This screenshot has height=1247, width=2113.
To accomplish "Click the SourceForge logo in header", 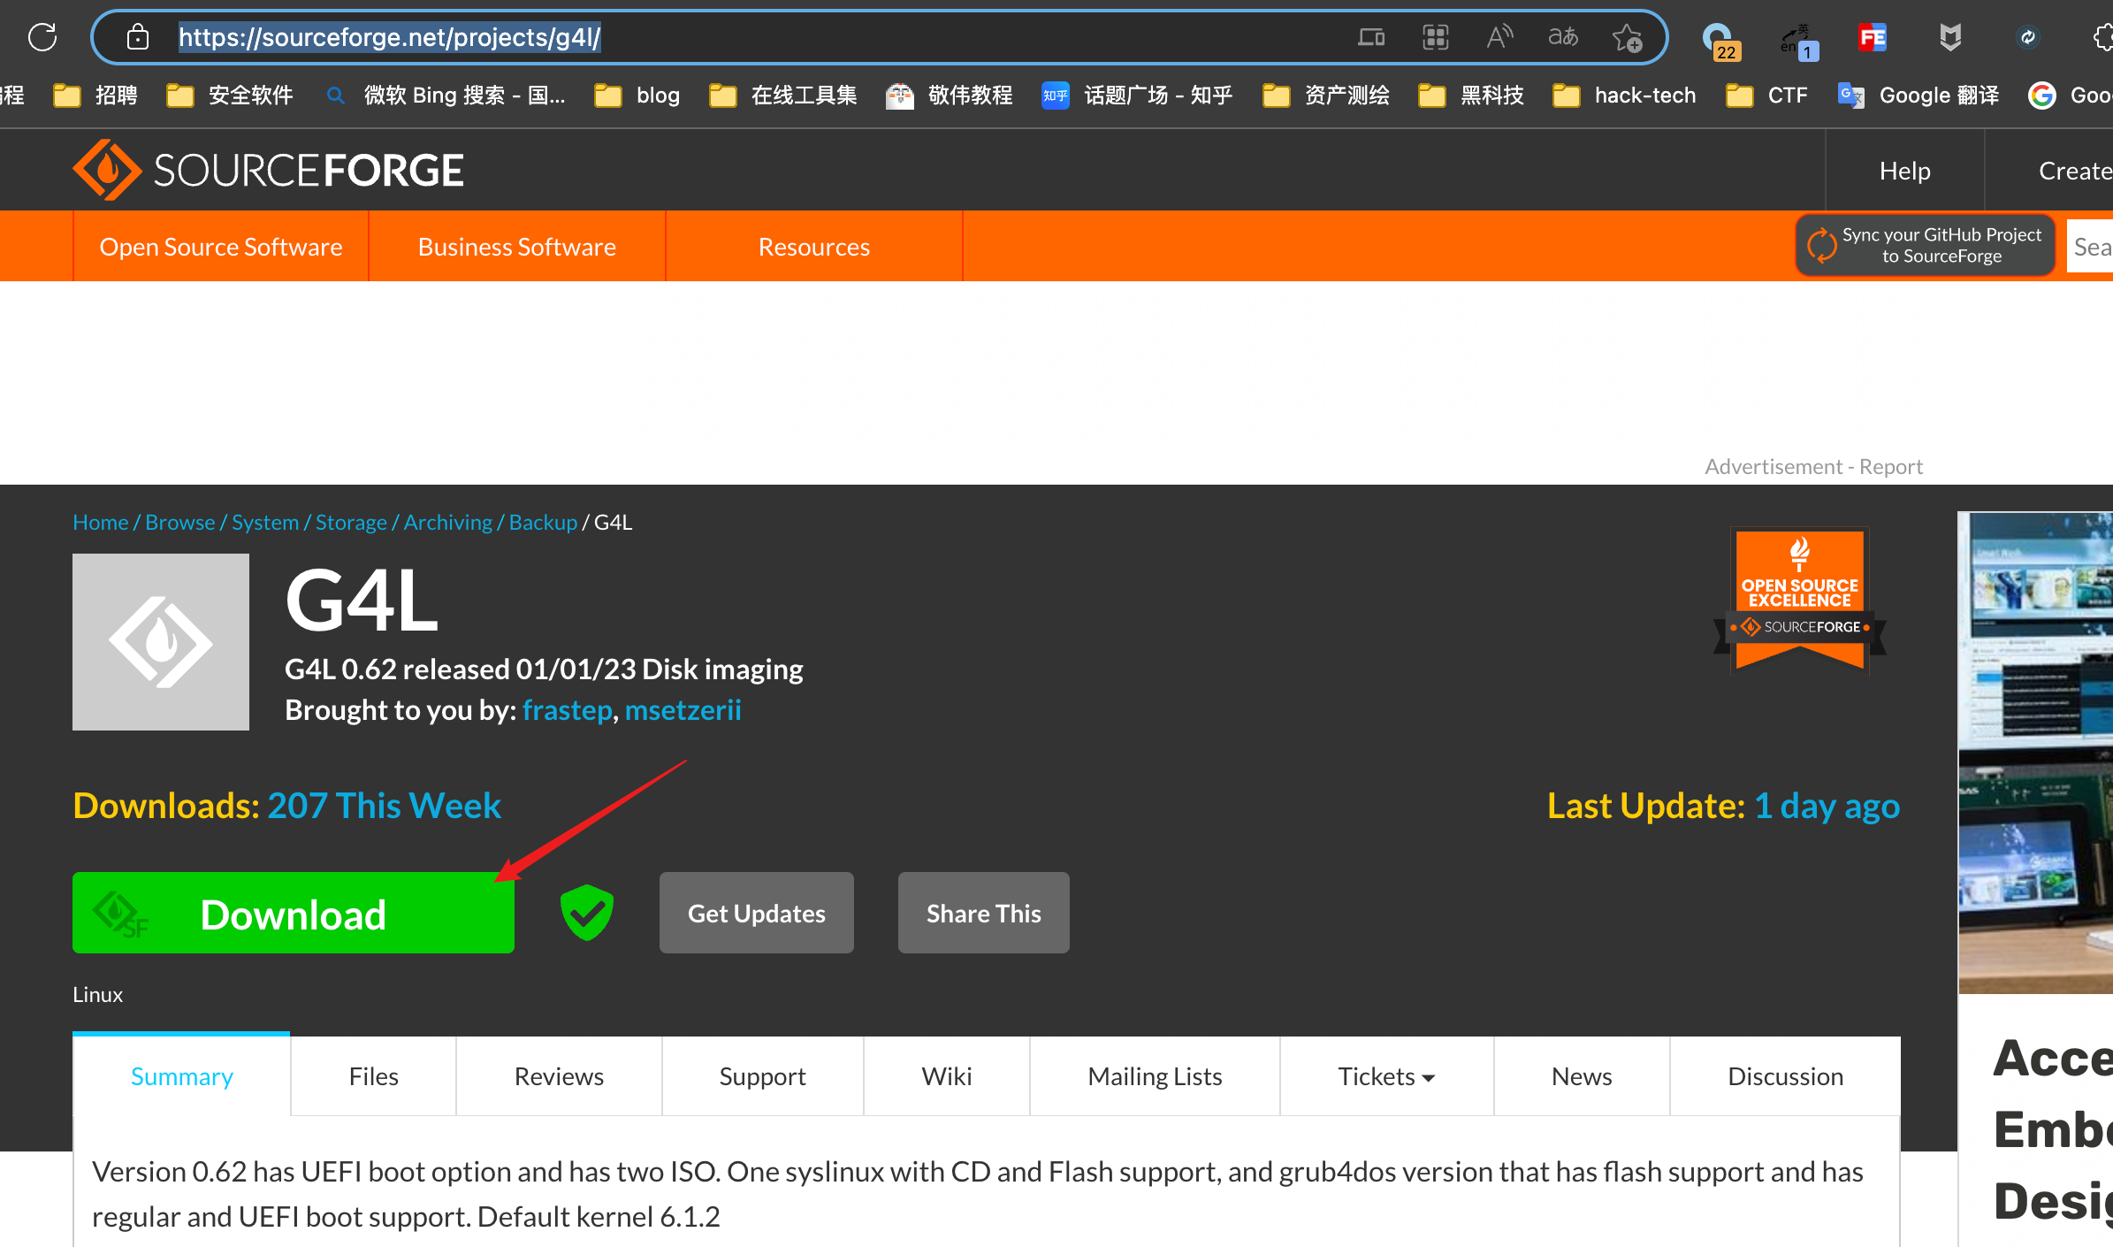I will click(268, 170).
